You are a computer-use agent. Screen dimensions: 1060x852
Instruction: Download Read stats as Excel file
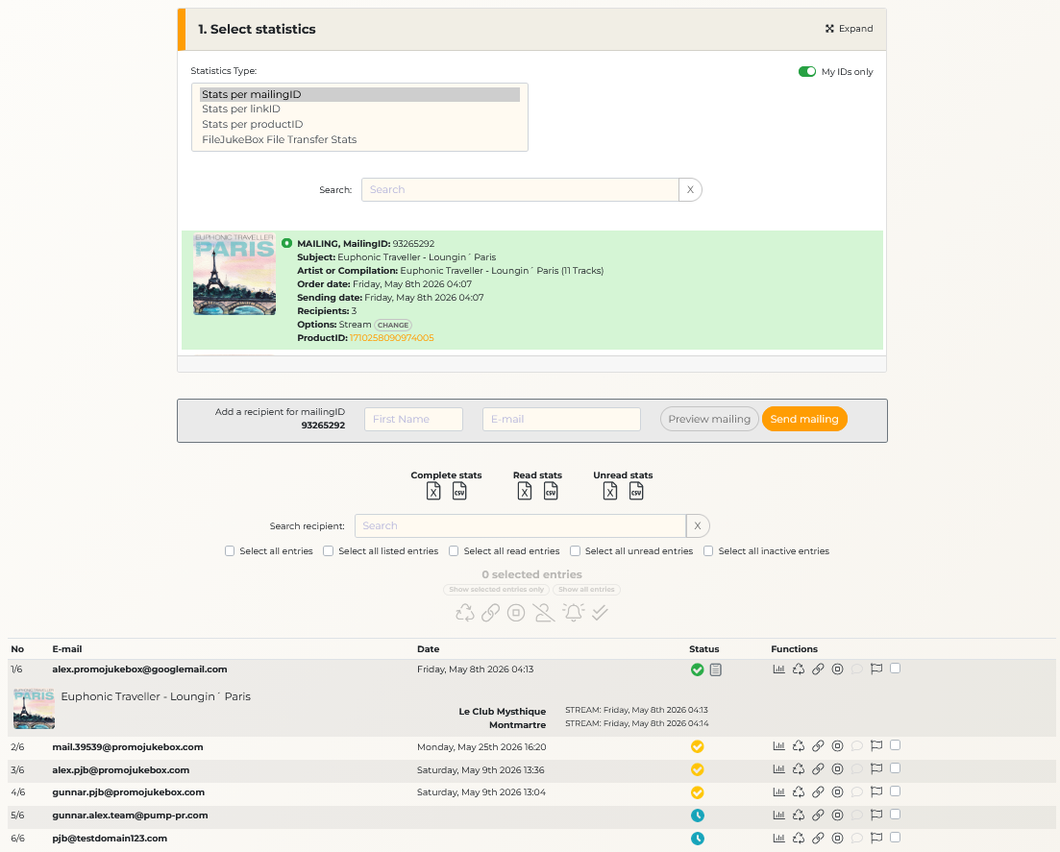(x=525, y=491)
